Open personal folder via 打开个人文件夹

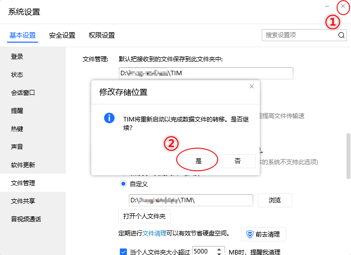tap(144, 216)
